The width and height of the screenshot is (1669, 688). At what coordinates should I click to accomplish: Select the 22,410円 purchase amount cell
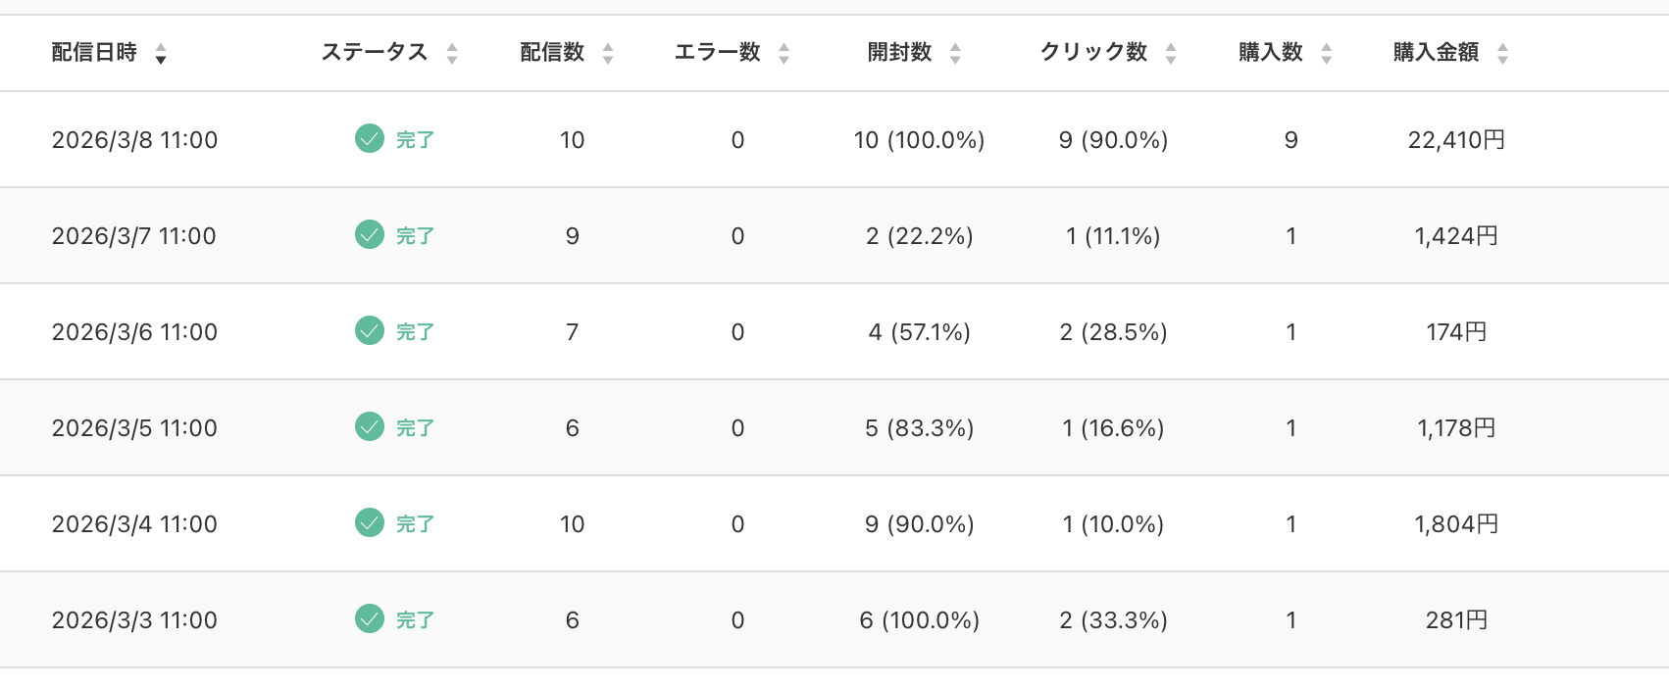(x=1455, y=139)
